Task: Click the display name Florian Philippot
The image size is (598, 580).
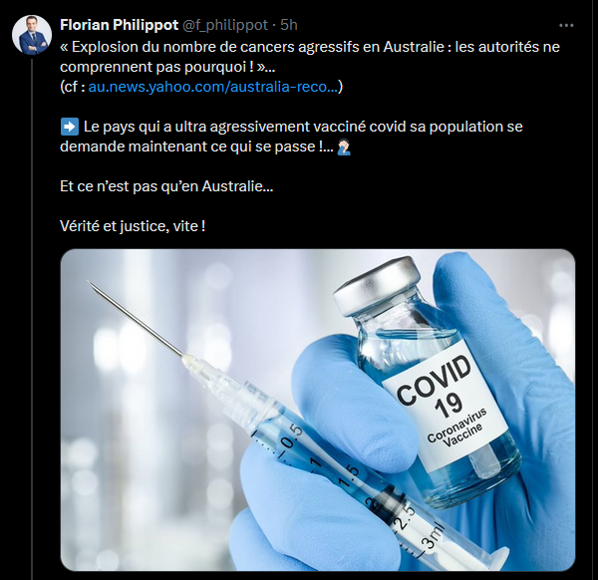Action: pos(119,25)
